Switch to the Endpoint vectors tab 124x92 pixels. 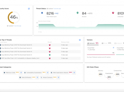(119, 43)
